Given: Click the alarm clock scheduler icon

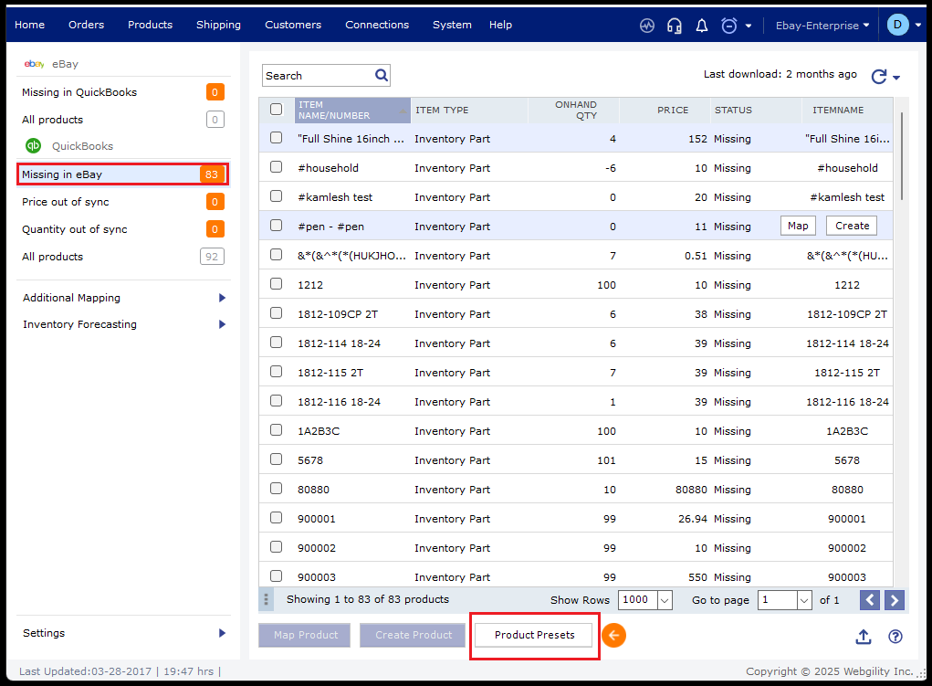Looking at the screenshot, I should click(729, 26).
